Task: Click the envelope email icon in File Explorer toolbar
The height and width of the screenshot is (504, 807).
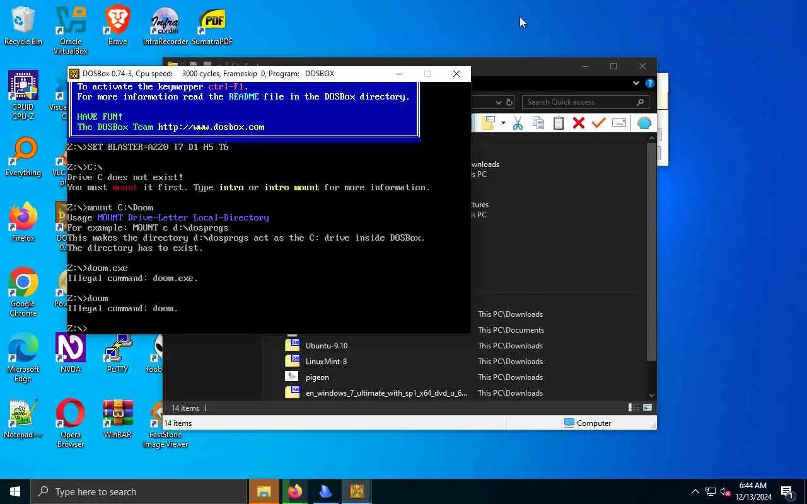Action: tap(618, 123)
